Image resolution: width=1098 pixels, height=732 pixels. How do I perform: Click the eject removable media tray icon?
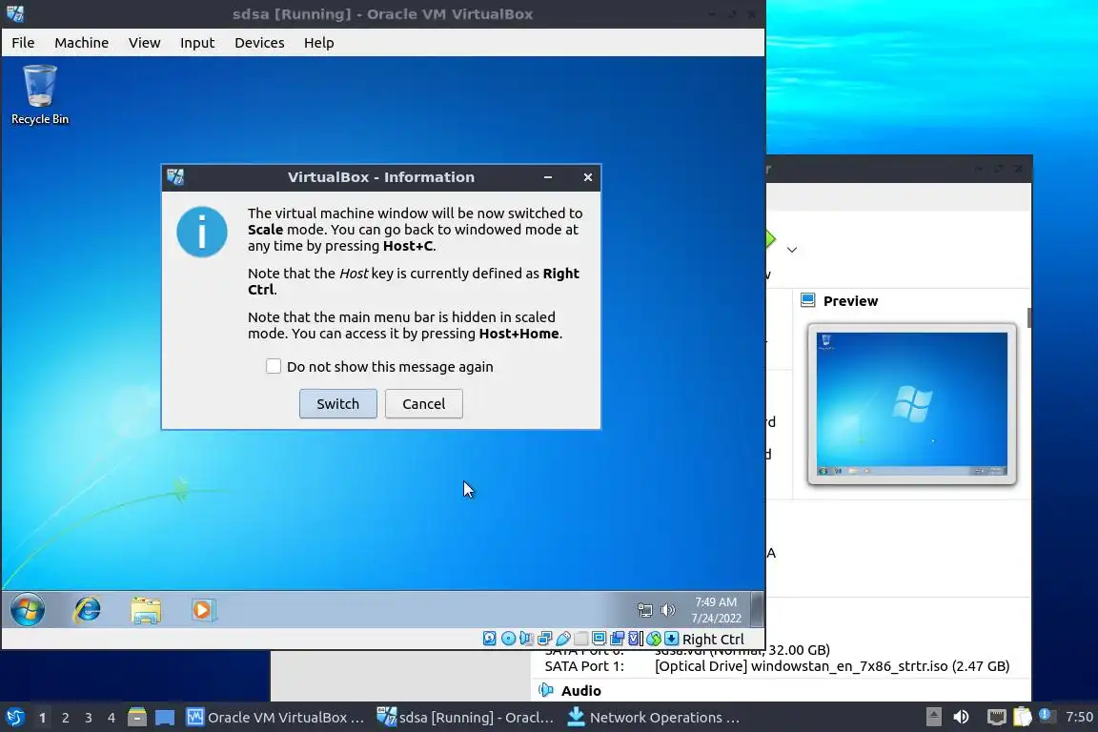[933, 717]
